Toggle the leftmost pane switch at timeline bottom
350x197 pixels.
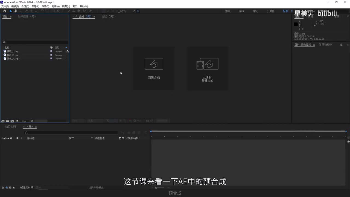click(x=3, y=188)
